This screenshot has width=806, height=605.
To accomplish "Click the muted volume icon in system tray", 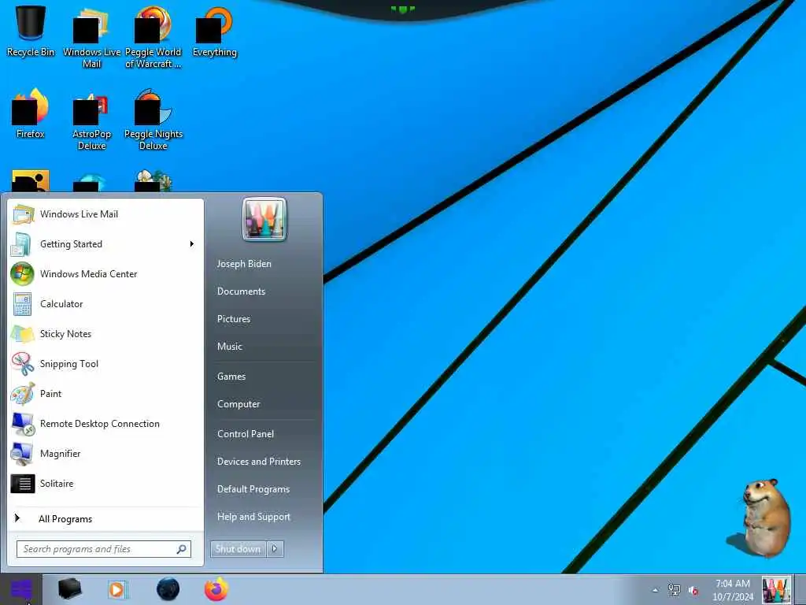I will (x=693, y=590).
